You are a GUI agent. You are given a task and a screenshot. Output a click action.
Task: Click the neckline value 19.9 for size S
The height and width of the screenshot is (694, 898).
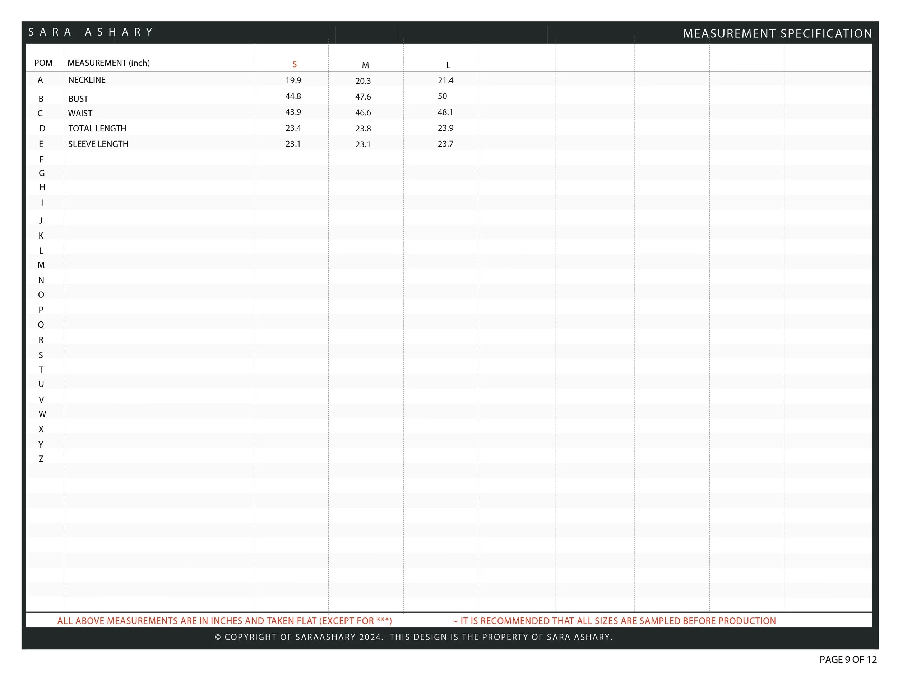[x=293, y=80]
